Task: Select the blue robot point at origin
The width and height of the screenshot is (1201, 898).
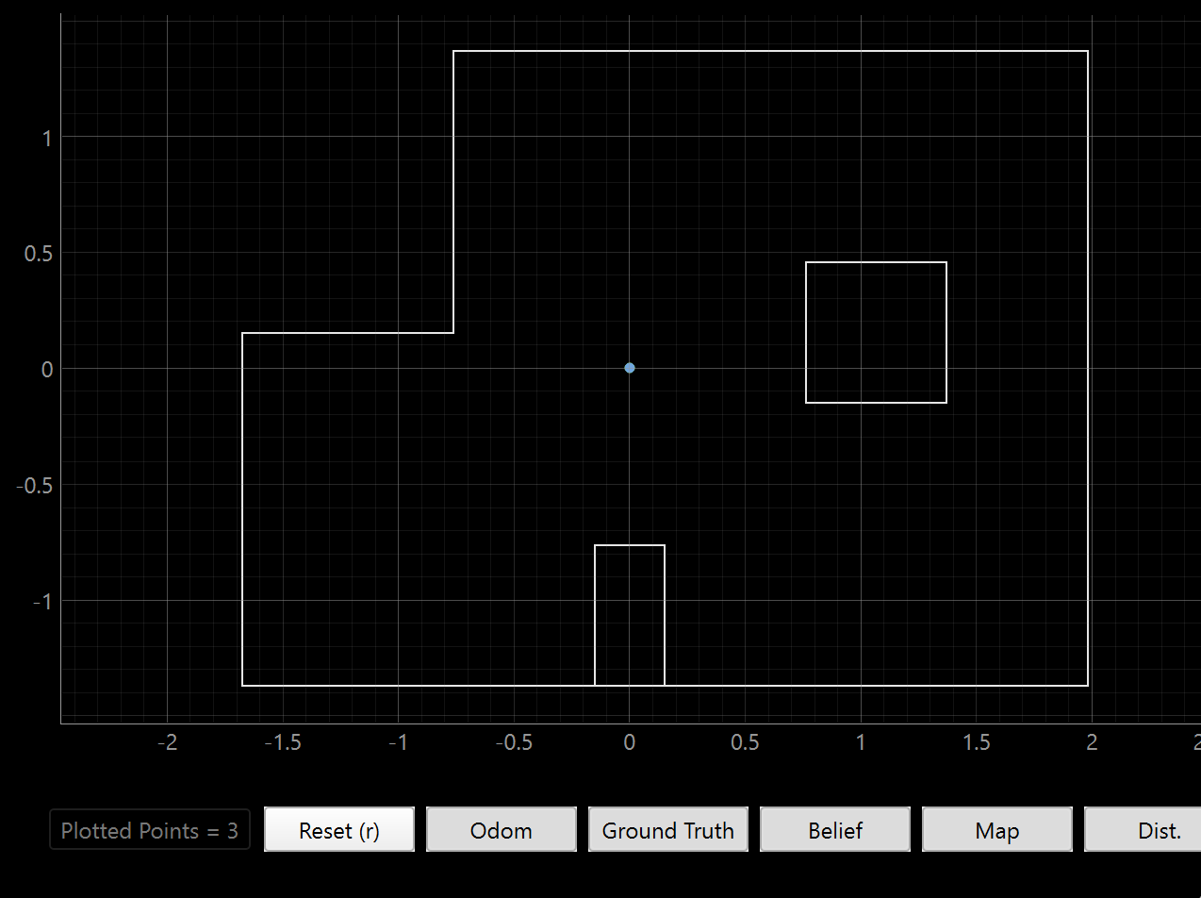Action: coord(630,368)
